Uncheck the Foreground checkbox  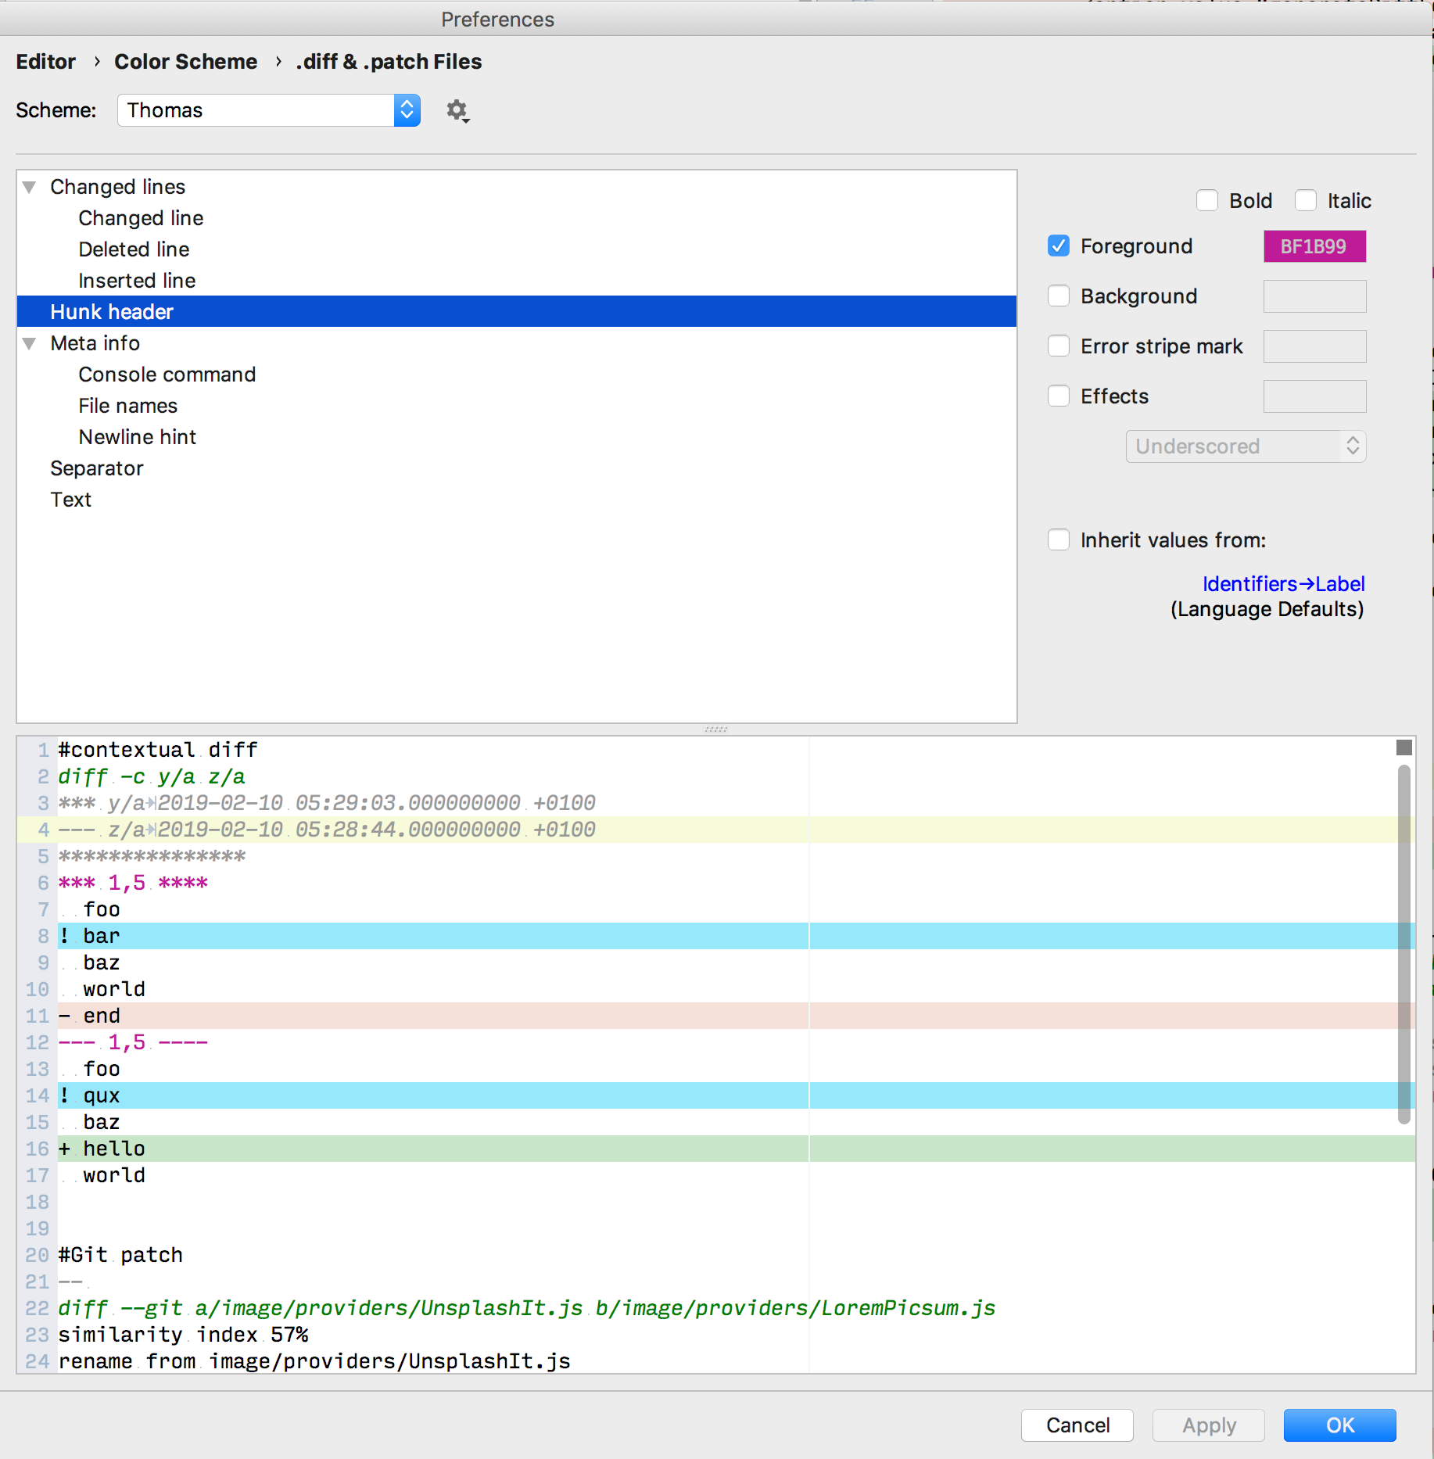(1059, 246)
